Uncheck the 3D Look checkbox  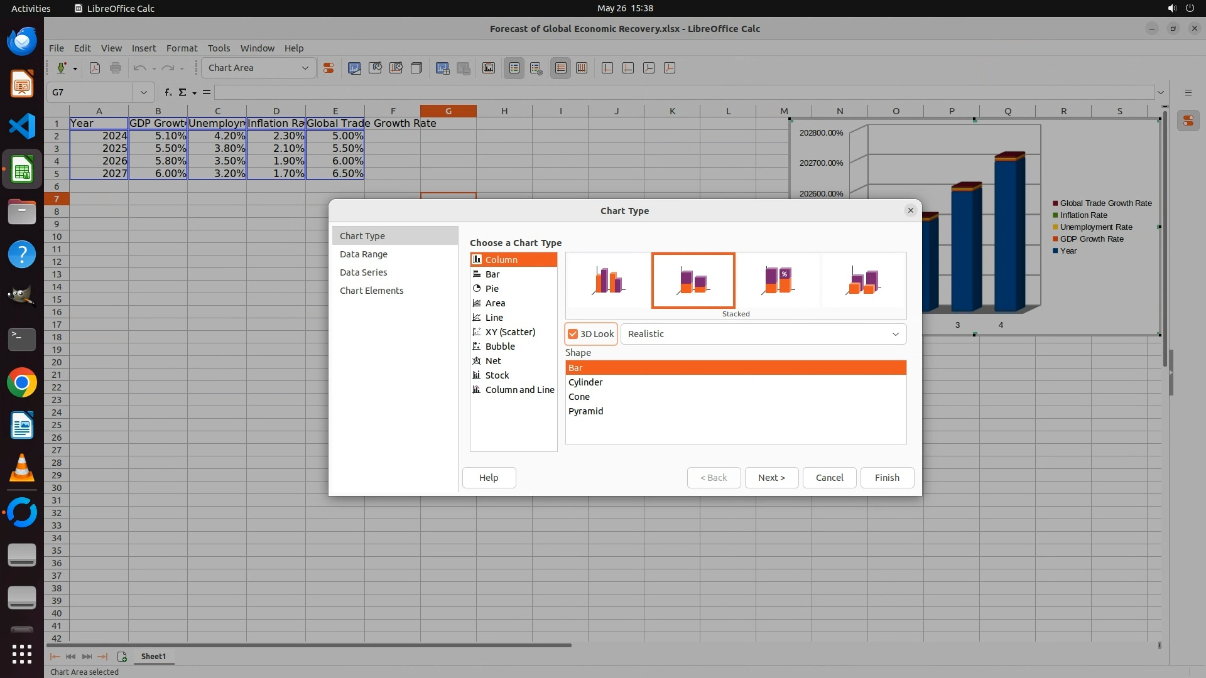[x=573, y=334]
